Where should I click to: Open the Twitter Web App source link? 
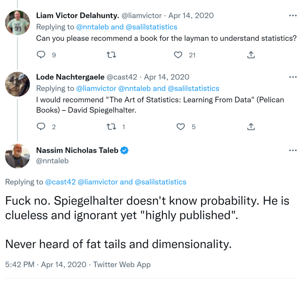(122, 264)
